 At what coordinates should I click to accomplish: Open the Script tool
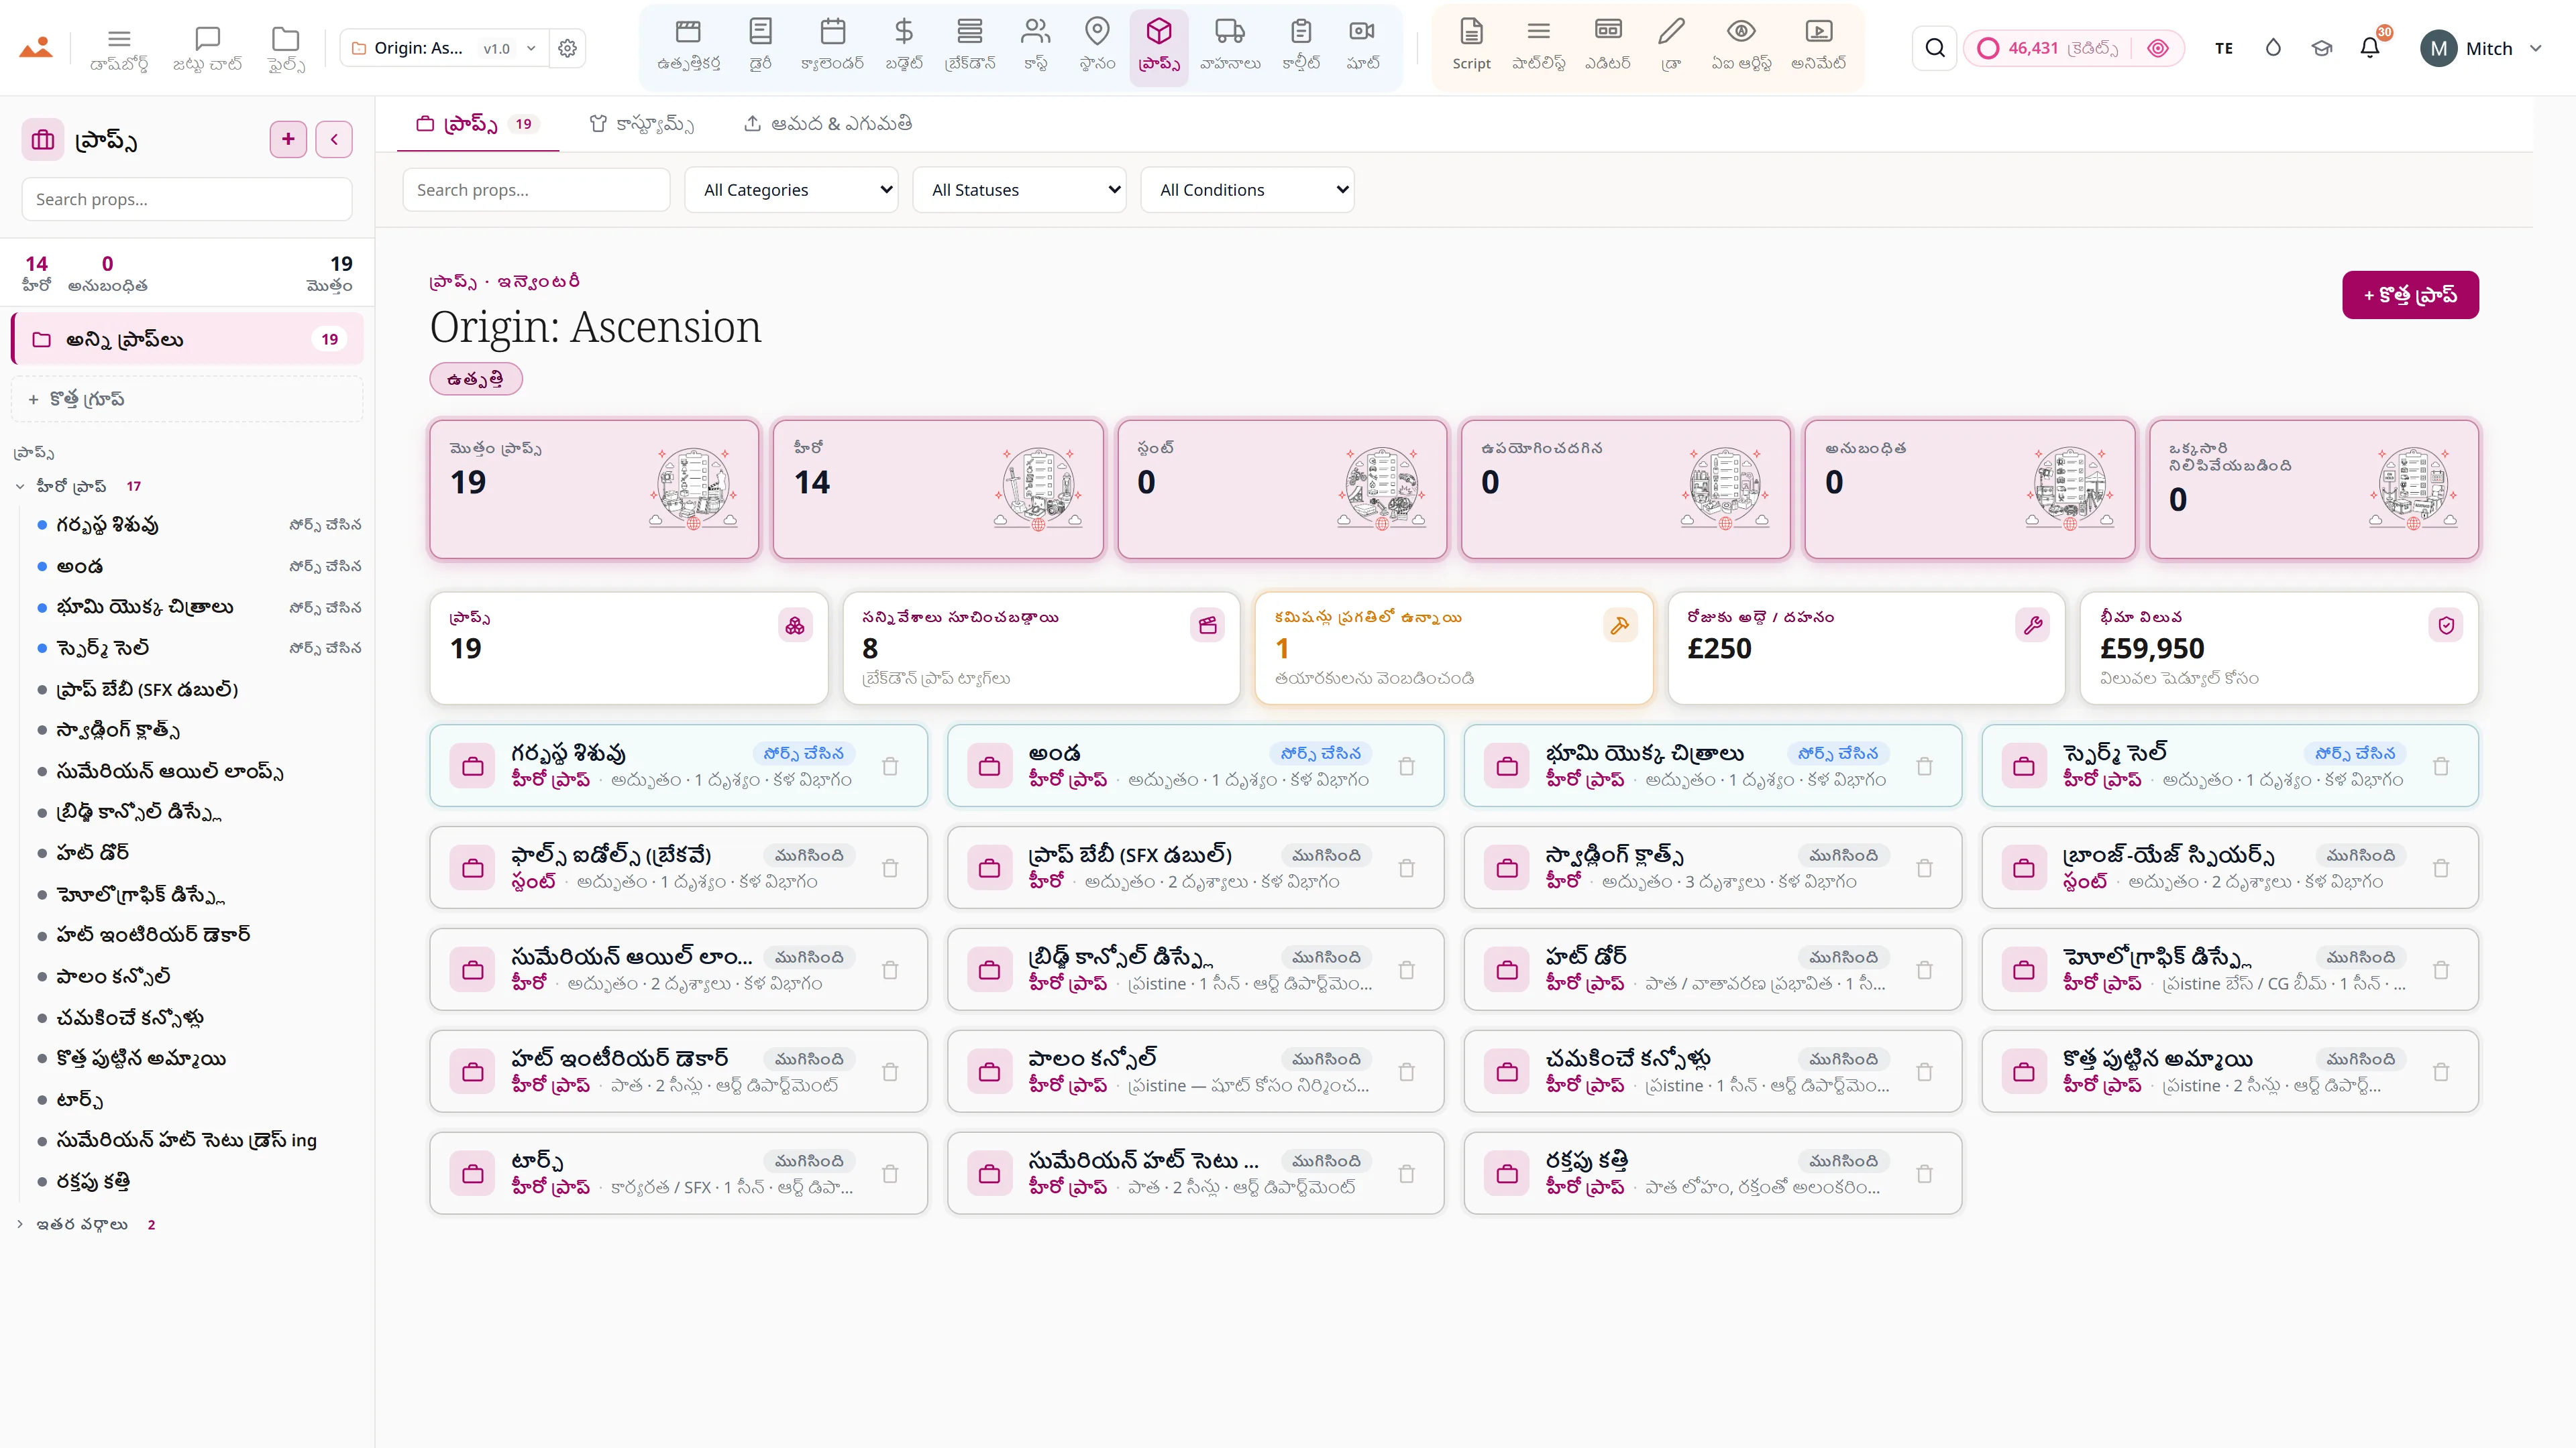[1471, 46]
